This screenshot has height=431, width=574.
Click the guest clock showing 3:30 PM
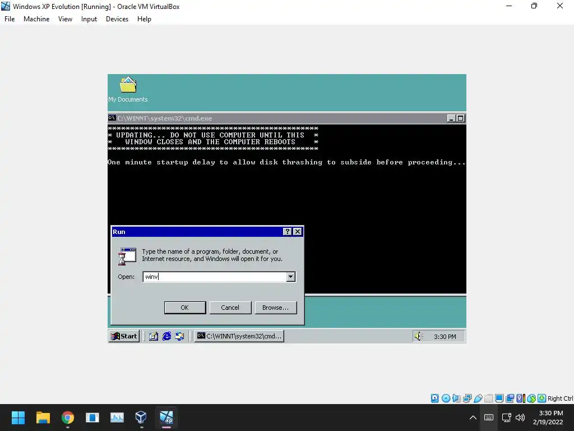pos(445,337)
